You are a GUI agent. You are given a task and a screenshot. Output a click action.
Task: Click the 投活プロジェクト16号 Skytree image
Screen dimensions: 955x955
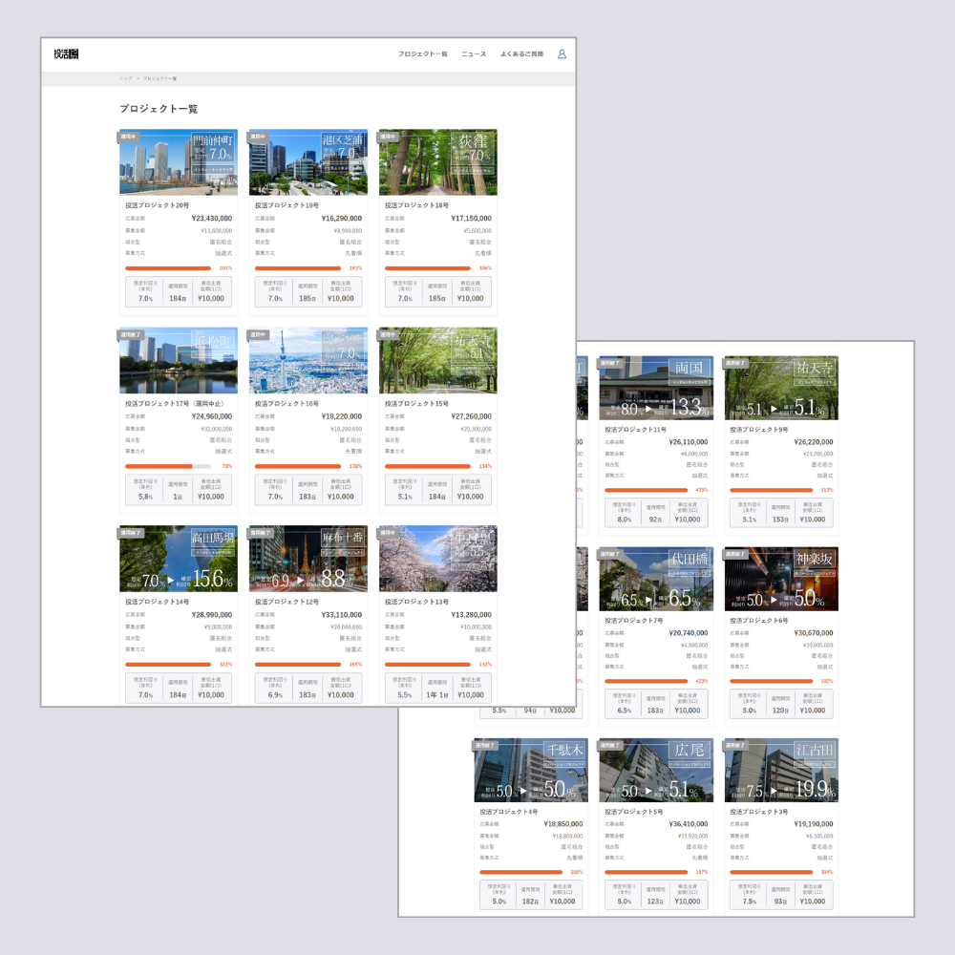(308, 361)
